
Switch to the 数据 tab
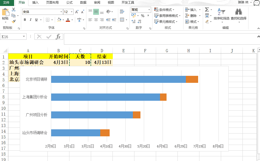tap(83, 3)
